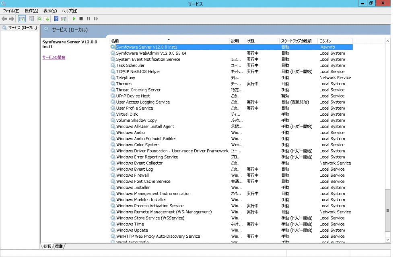Select the Windows Modules Installer service
This screenshot has height=257, width=412.
pos(231,200)
